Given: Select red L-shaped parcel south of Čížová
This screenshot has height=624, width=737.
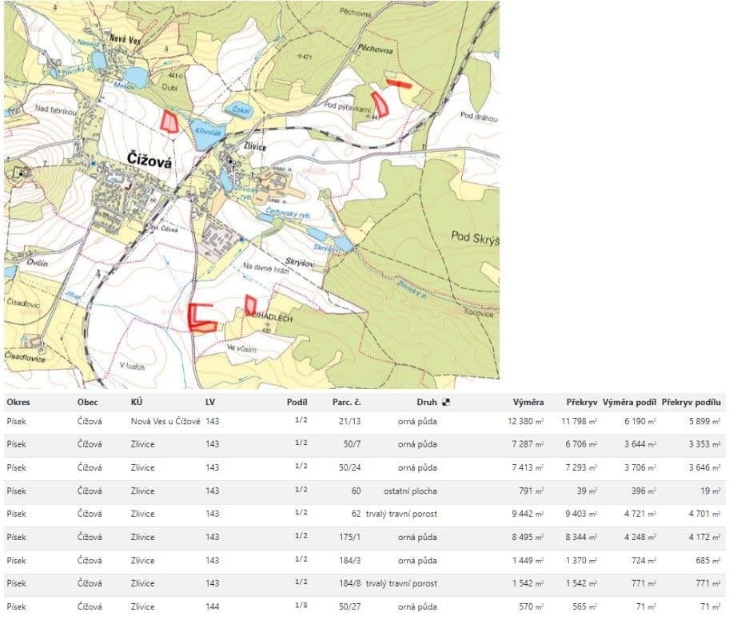Looking at the screenshot, I should (x=202, y=318).
